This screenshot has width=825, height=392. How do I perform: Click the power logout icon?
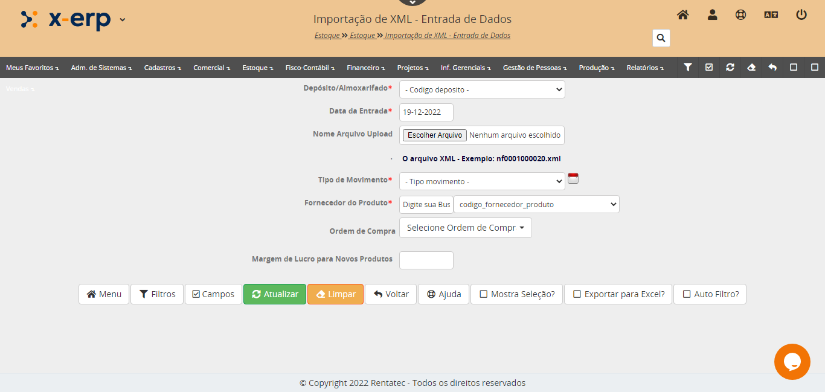pyautogui.click(x=801, y=15)
